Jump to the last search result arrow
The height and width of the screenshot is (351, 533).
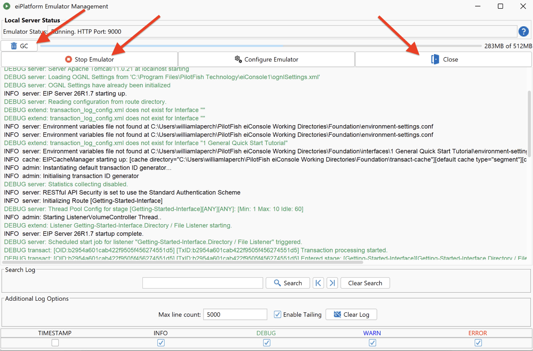332,283
